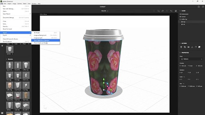Image resolution: width=205 pixels, height=115 pixels.
Task: Choose Save As from File menu
Action: 16,27
